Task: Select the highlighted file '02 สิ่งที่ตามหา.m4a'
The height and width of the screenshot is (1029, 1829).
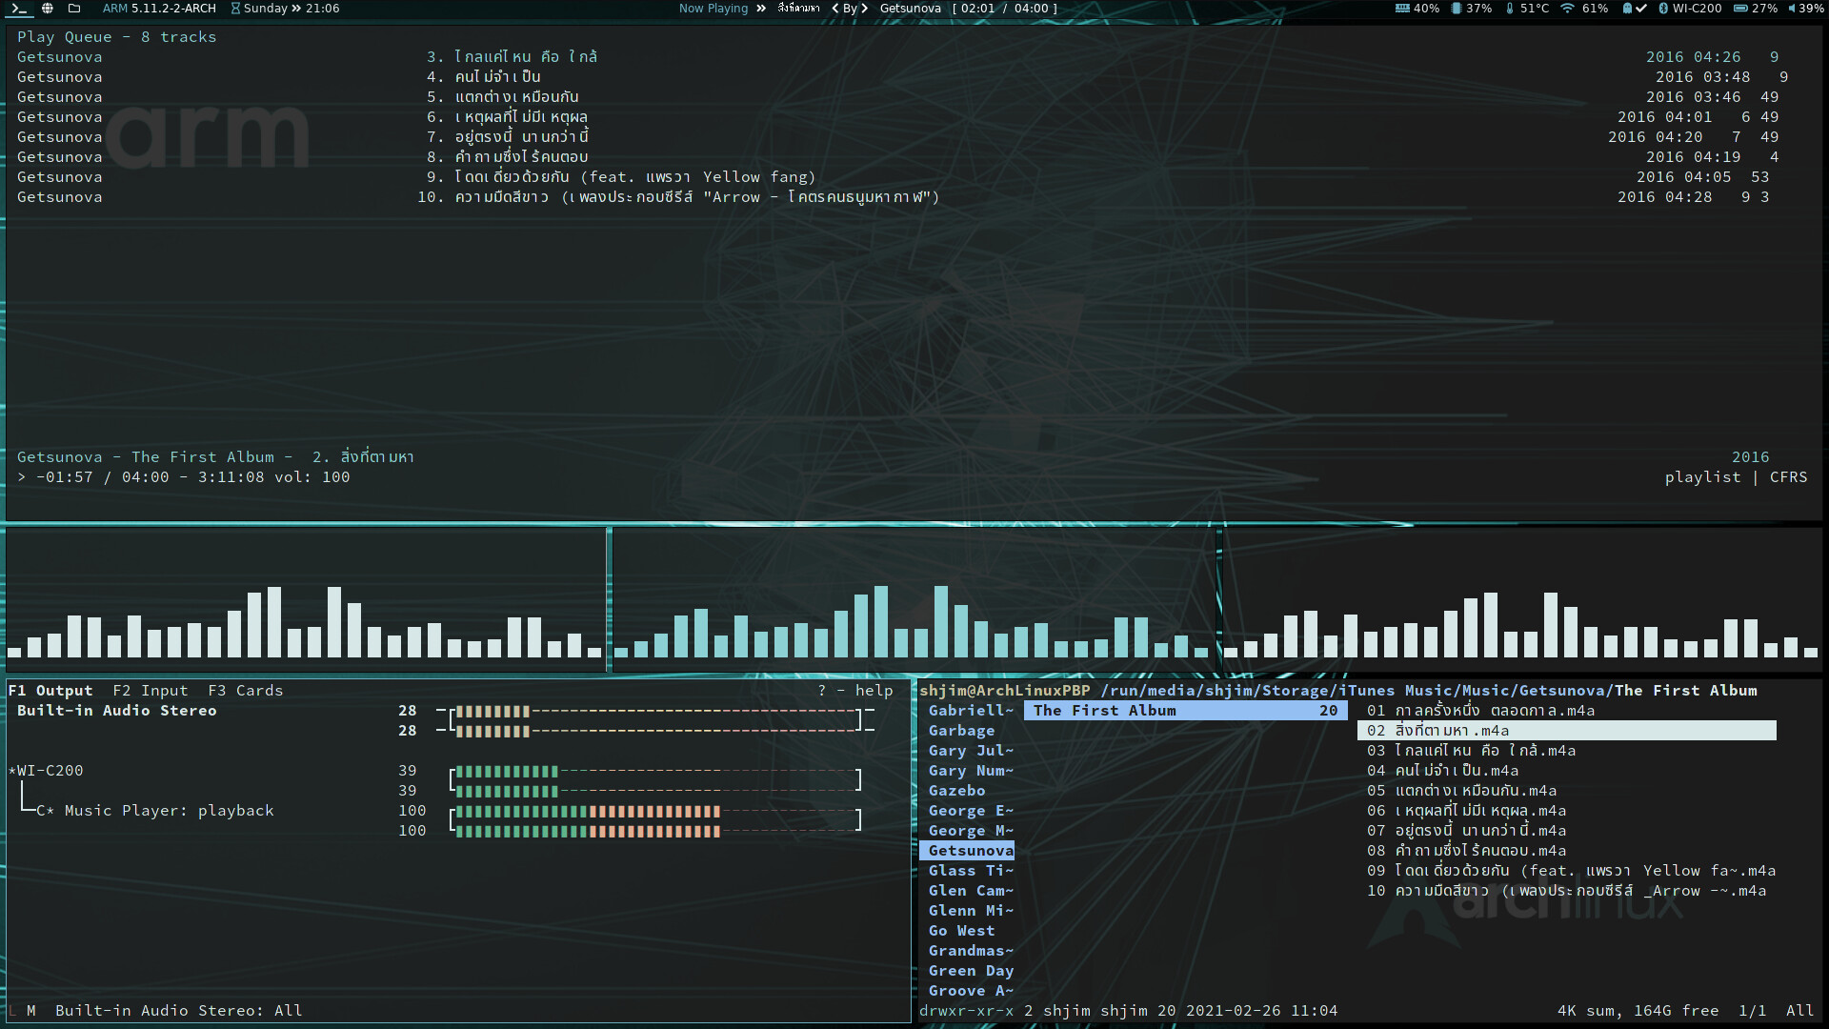Action: point(1567,731)
